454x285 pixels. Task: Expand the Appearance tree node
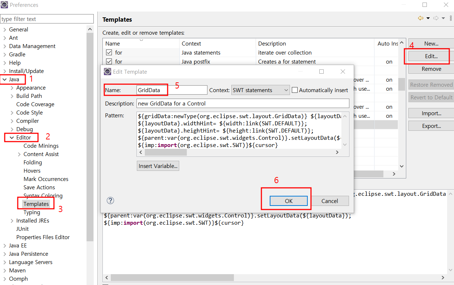point(12,88)
